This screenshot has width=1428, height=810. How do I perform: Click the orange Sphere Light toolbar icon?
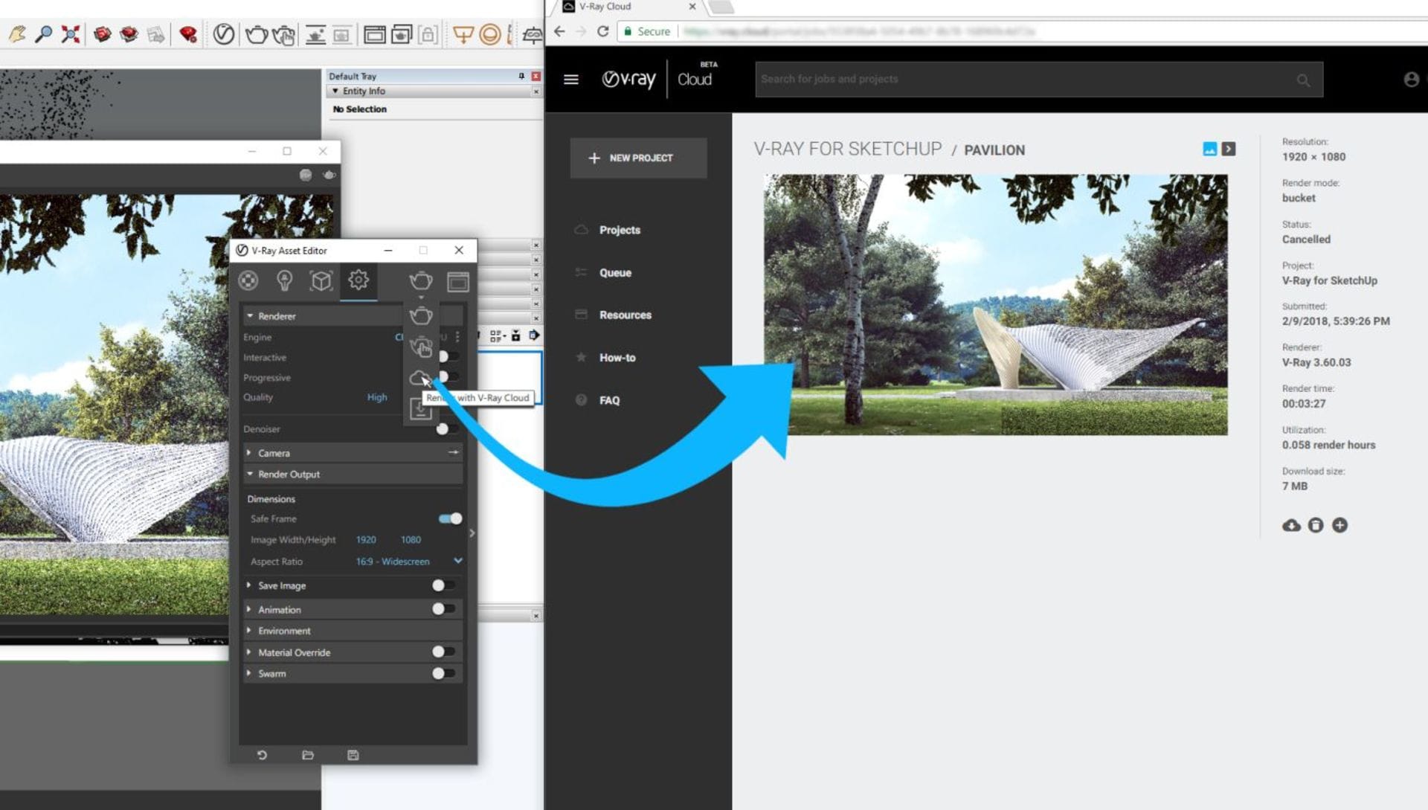tap(490, 34)
